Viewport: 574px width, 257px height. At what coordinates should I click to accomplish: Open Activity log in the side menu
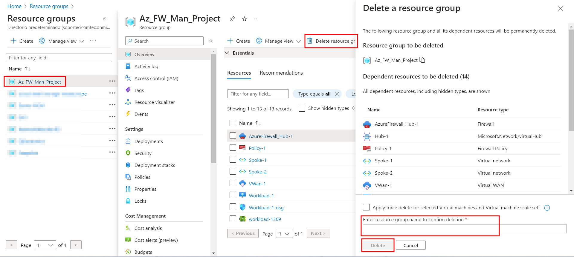pos(146,66)
